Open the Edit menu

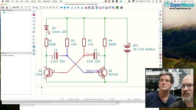pyautogui.click(x=17, y=1)
